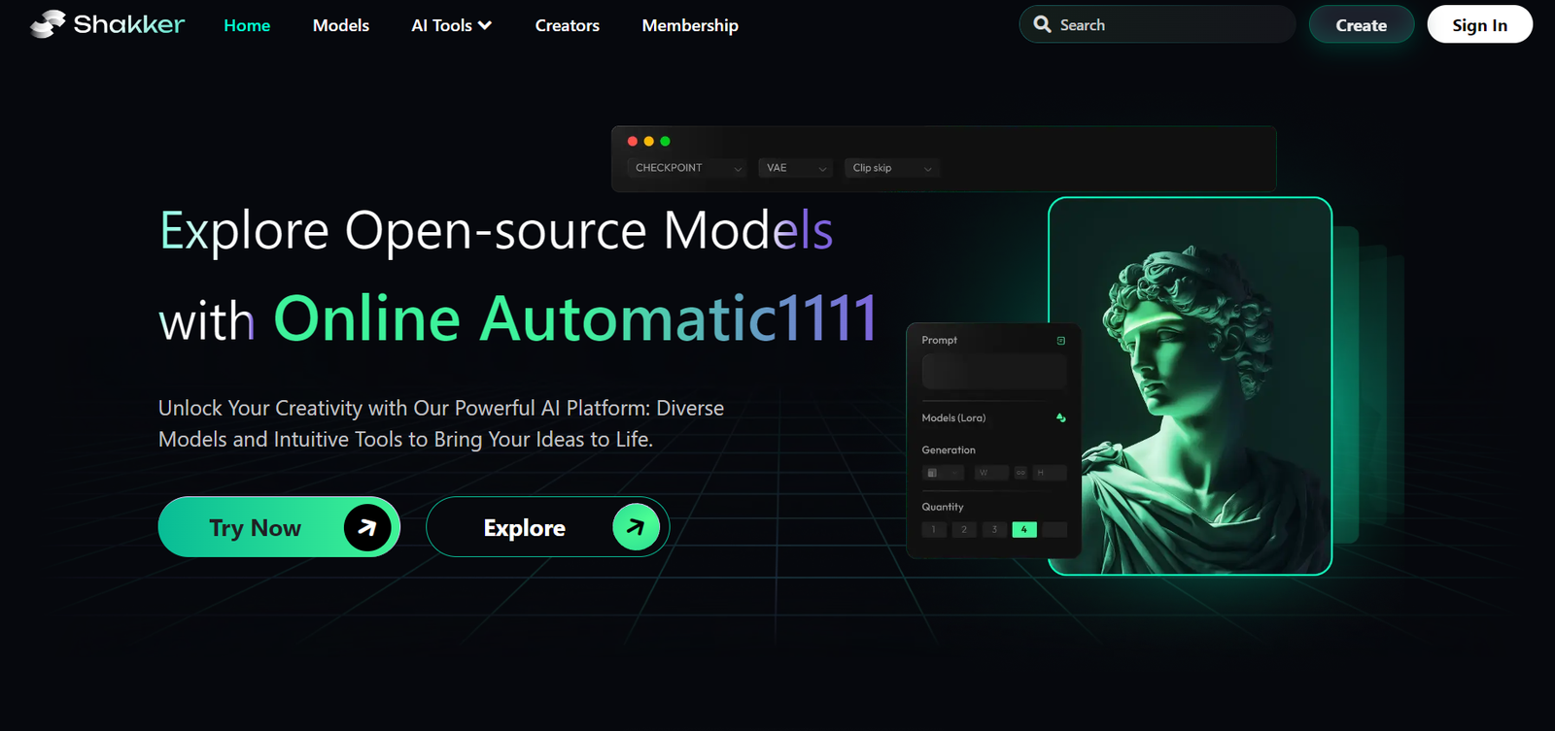1555x731 pixels.
Task: Open the aspect ratio dropdown under Generation
Action: (943, 473)
